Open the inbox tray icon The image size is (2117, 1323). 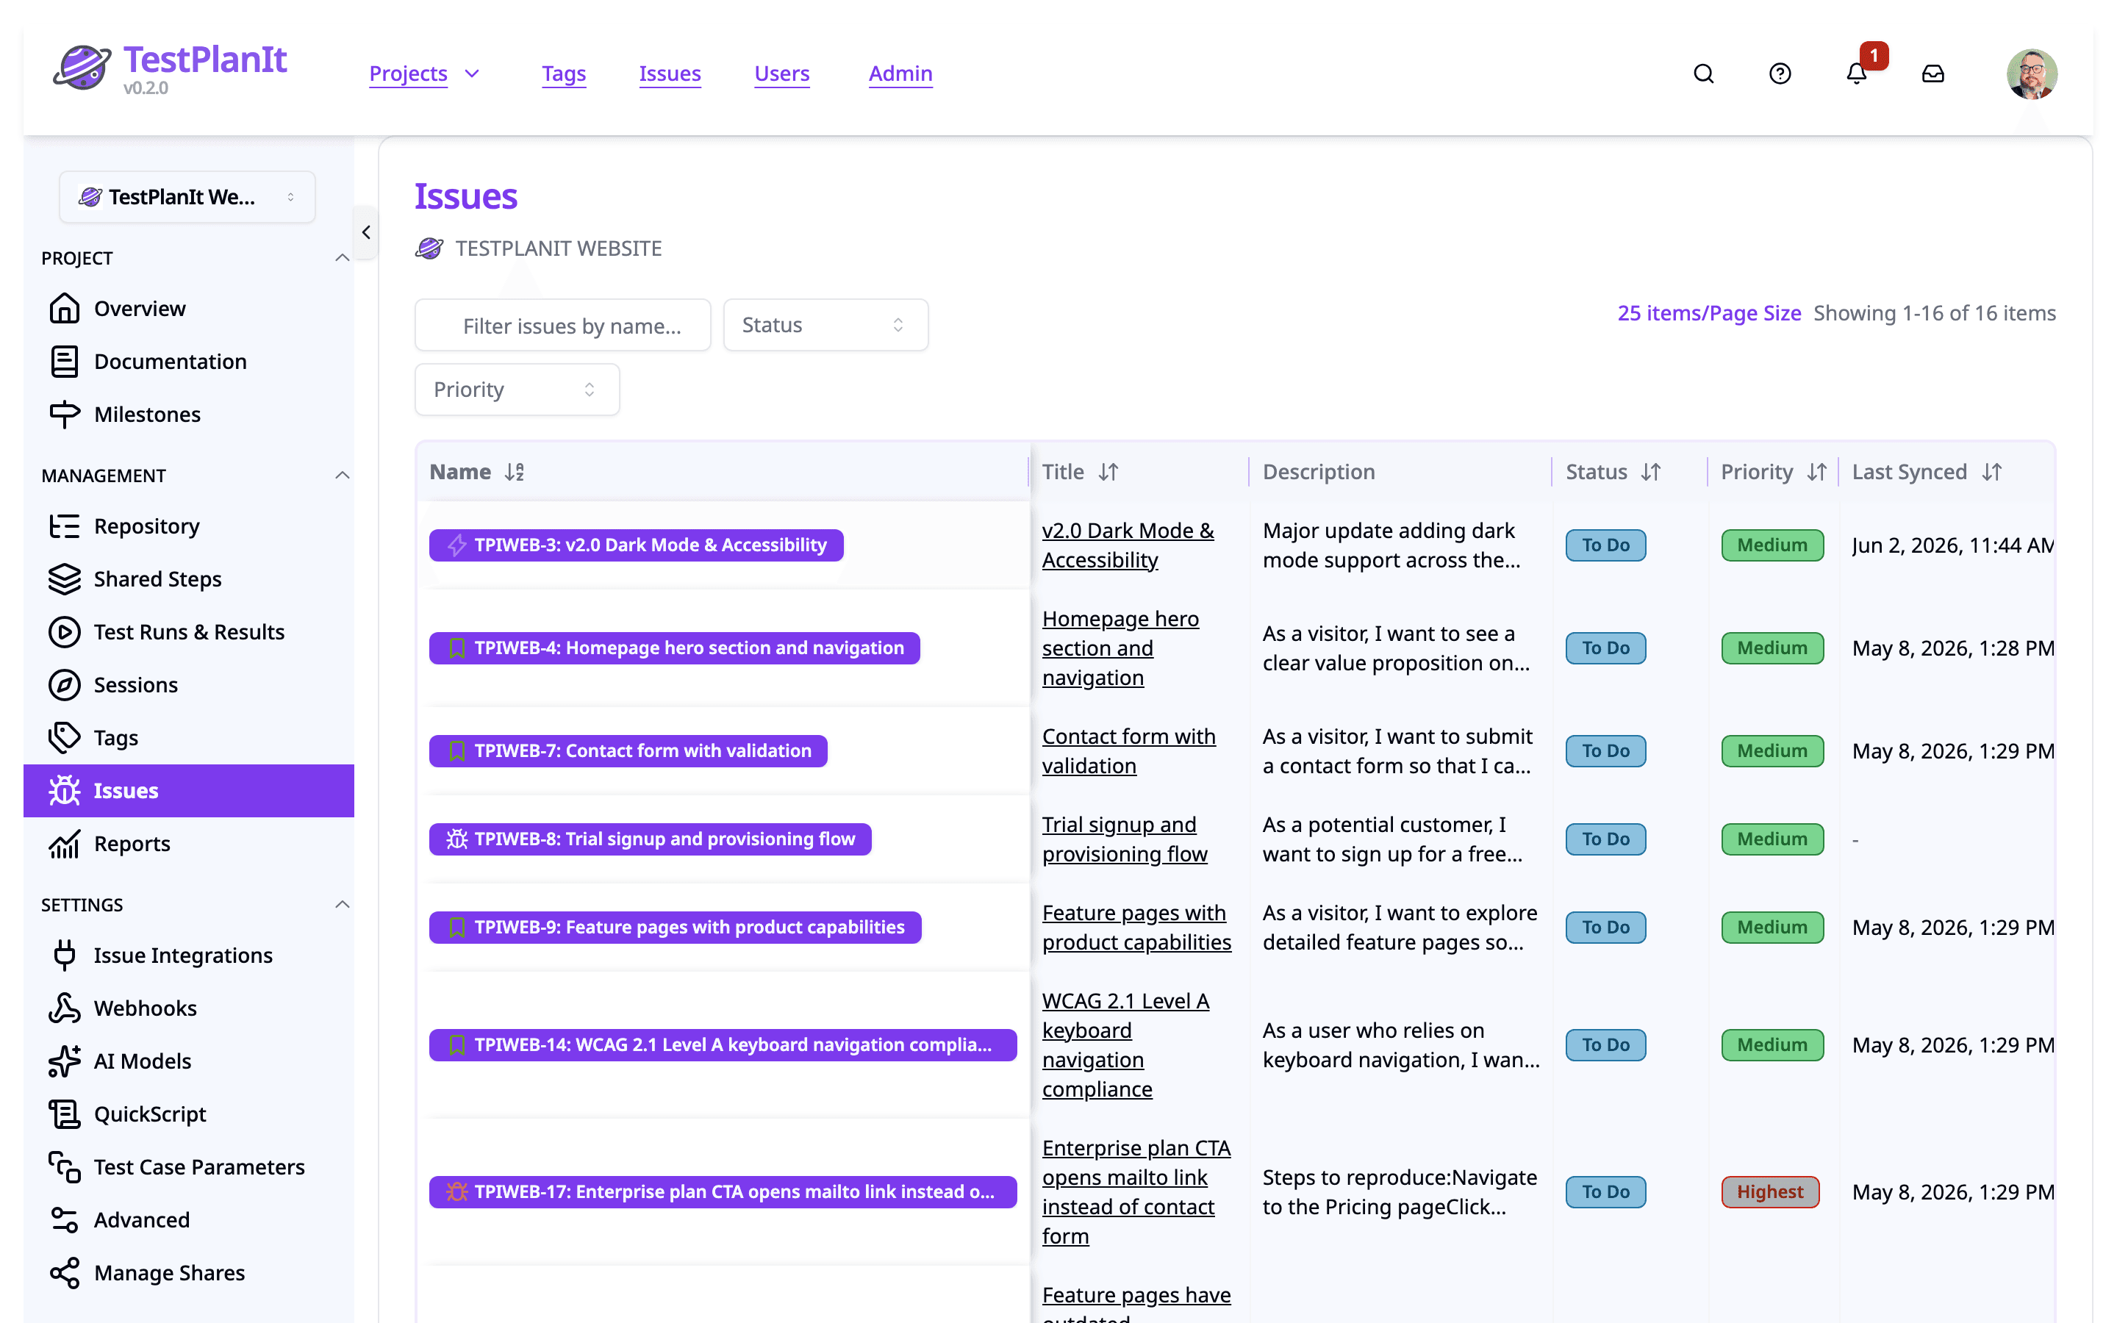1932,73
